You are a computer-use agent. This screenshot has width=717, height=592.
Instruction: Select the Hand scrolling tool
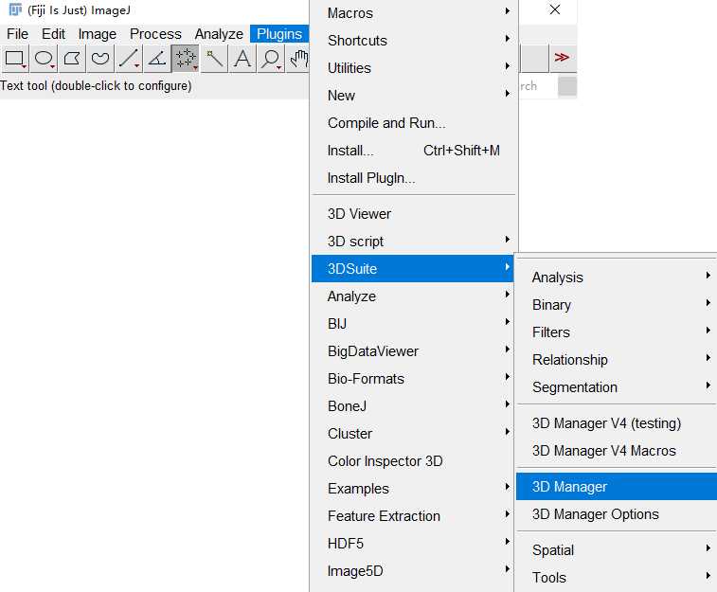pos(297,58)
